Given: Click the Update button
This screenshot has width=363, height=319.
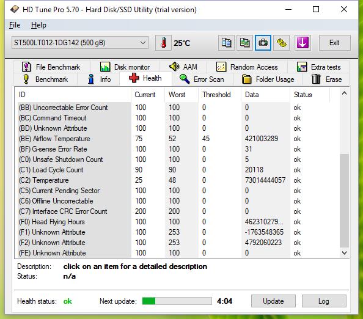Looking at the screenshot, I should click(273, 301).
